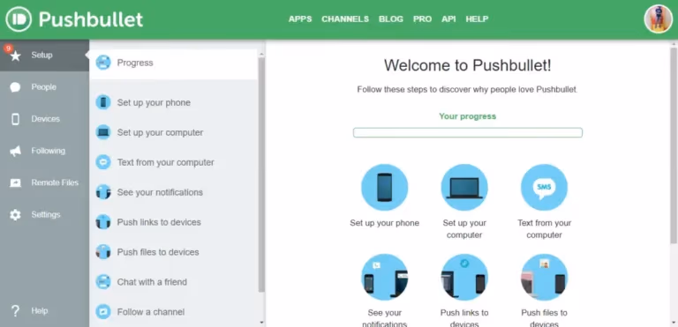The width and height of the screenshot is (678, 327).
Task: Open the API page in header
Action: tap(448, 19)
